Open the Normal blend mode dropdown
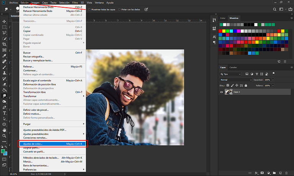 (x=236, y=80)
